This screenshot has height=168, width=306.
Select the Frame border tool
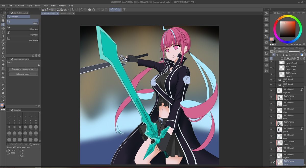click(3, 85)
